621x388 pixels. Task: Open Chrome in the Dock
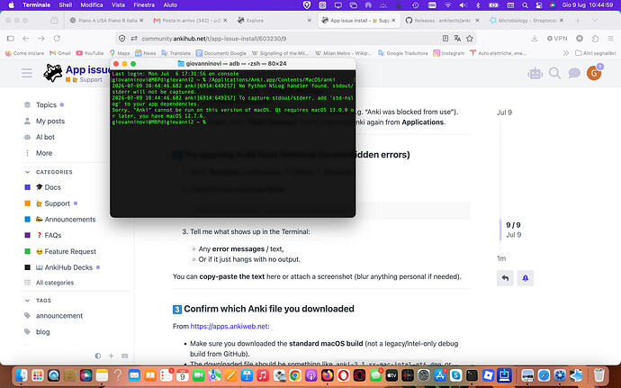pos(295,374)
